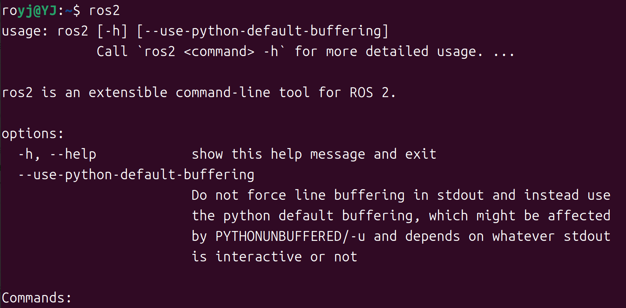Click "show this help message and exit" text
The image size is (626, 308).
tap(314, 154)
